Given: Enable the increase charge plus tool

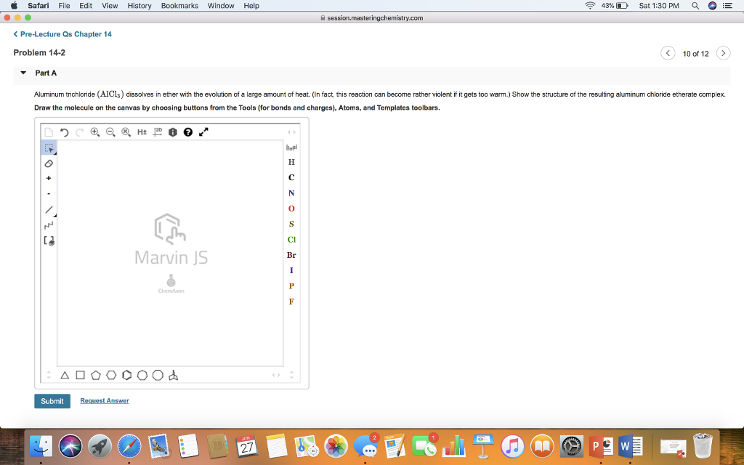Looking at the screenshot, I should click(x=48, y=178).
